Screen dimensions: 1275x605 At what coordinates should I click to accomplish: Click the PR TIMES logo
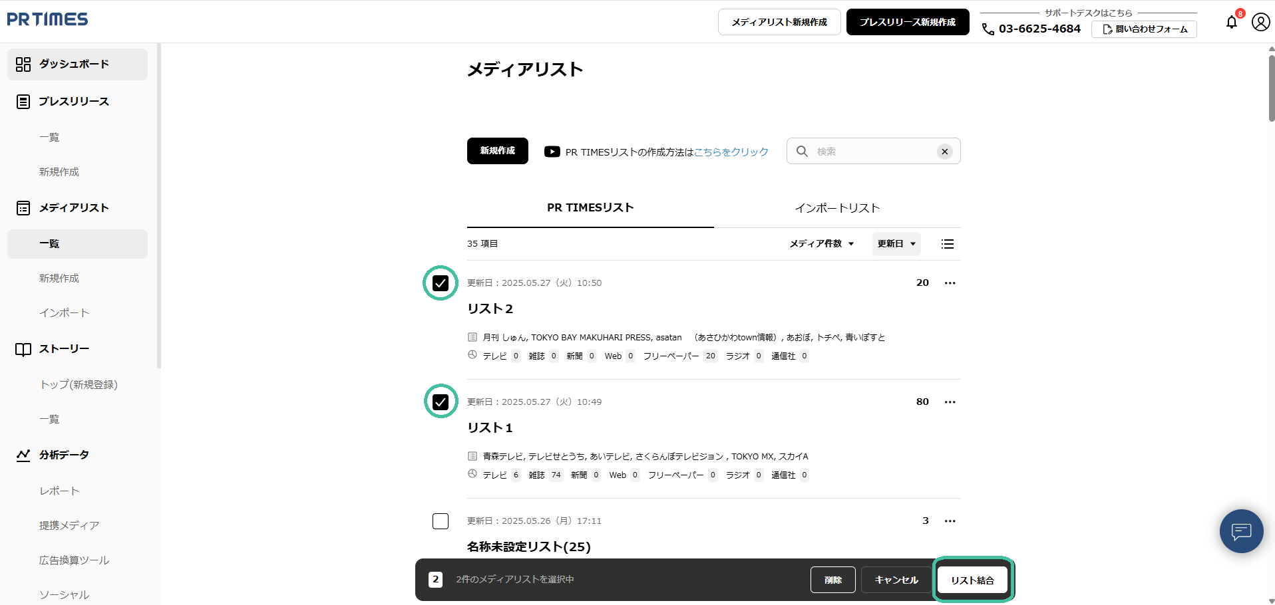point(47,19)
